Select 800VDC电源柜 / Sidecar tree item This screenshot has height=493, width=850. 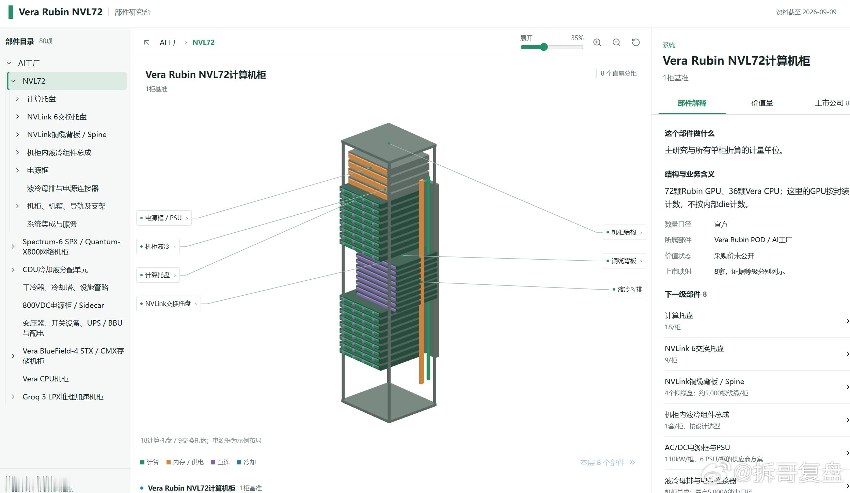point(63,306)
